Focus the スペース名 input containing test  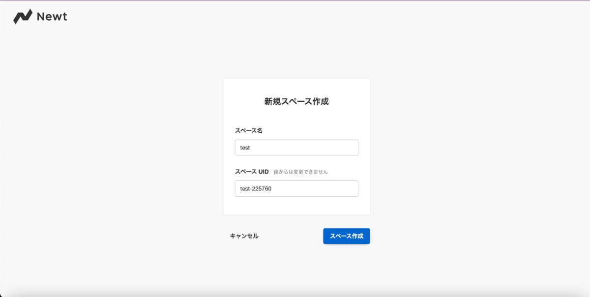pyautogui.click(x=296, y=148)
